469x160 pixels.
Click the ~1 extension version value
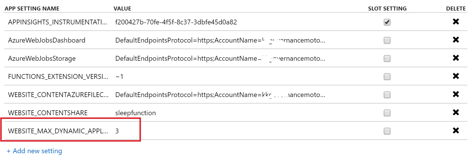[119, 77]
